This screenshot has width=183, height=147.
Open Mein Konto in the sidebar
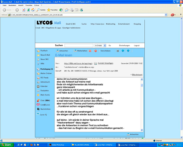pos(43,95)
